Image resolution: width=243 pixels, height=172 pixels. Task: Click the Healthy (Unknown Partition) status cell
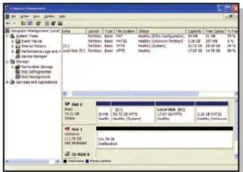pos(160,41)
